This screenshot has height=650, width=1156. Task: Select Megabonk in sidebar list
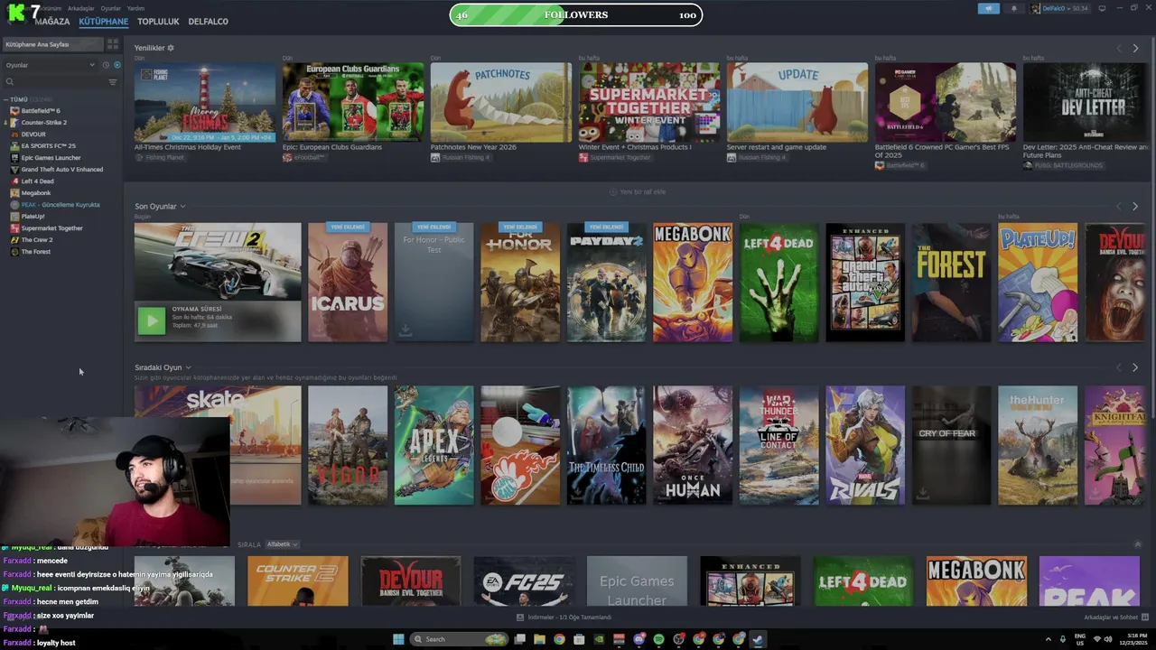point(35,193)
